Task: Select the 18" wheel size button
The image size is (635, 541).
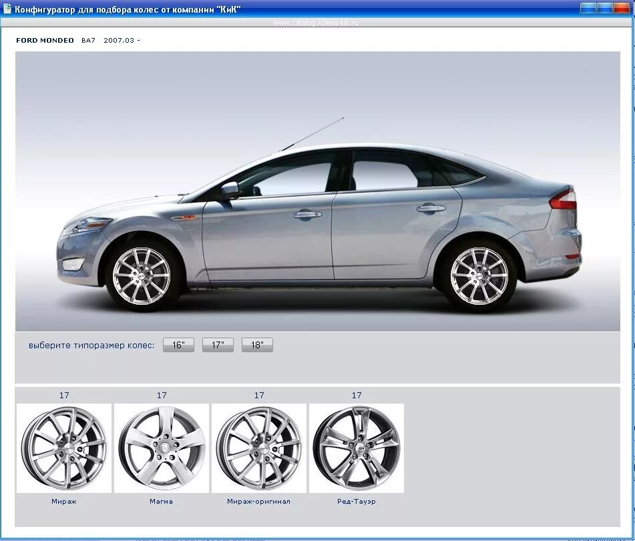Action: click(x=257, y=345)
